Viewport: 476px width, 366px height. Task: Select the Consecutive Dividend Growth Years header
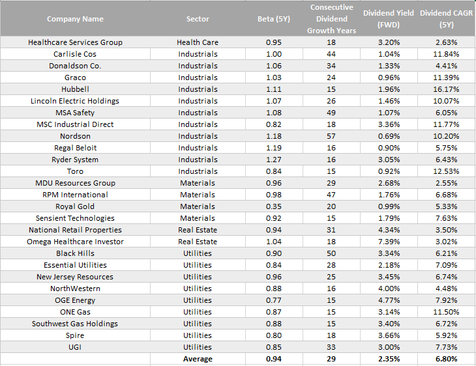point(331,19)
